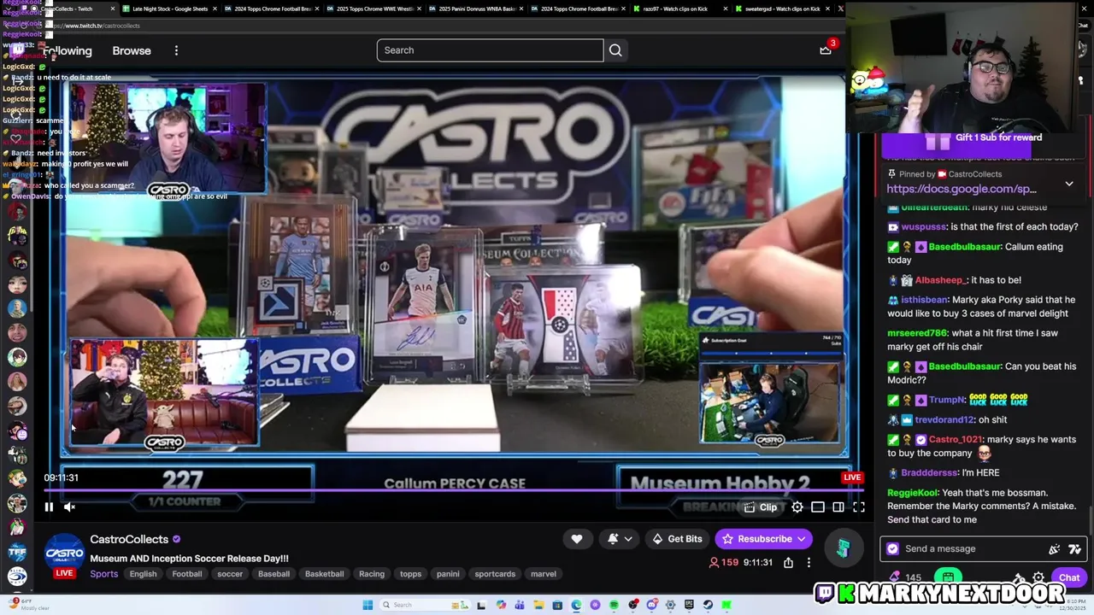The image size is (1094, 615).
Task: Switch to Late Night Stock Google Sheets tab
Action: click(170, 9)
